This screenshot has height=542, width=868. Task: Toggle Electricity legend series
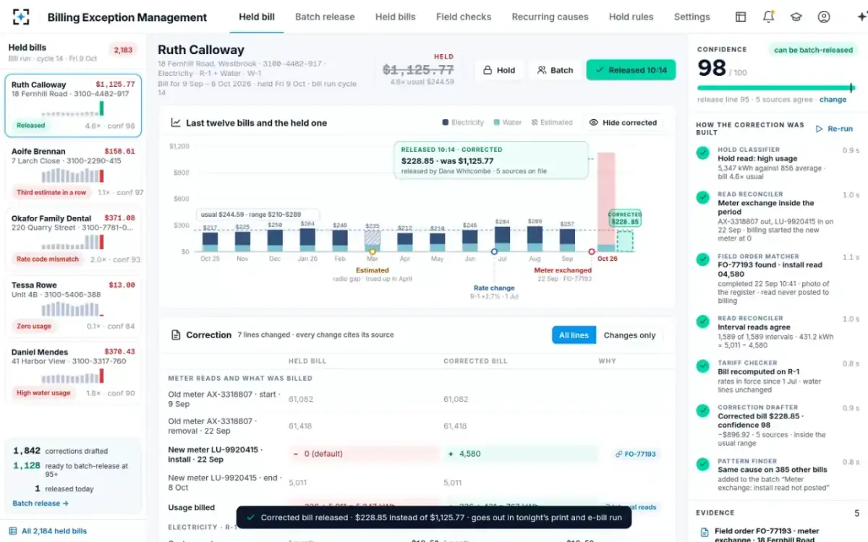(x=463, y=123)
